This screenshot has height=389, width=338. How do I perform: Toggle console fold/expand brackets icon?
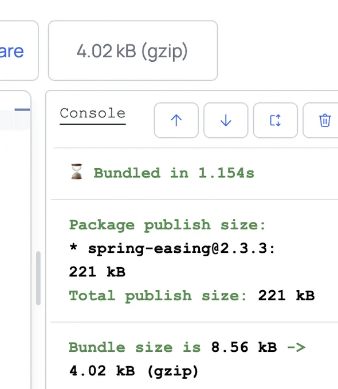coord(276,120)
